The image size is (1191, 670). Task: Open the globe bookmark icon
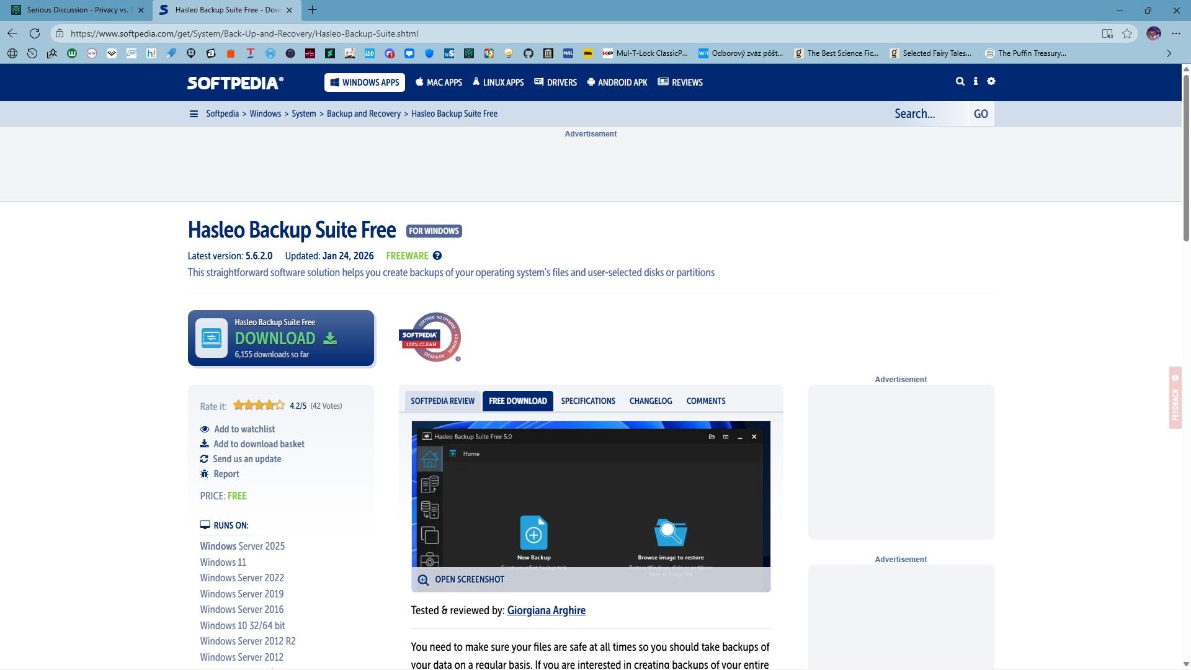(12, 53)
